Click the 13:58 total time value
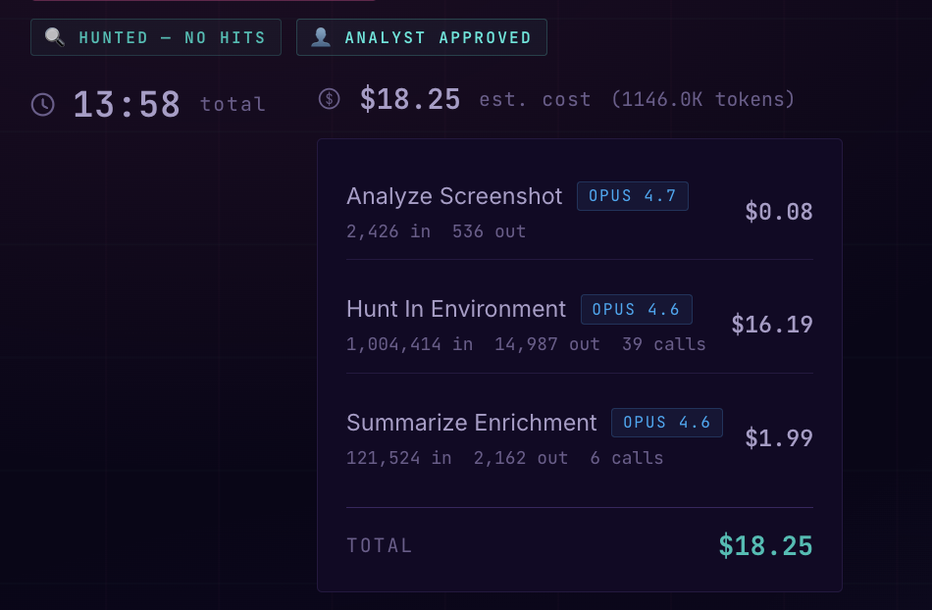Image resolution: width=932 pixels, height=610 pixels. 127,105
